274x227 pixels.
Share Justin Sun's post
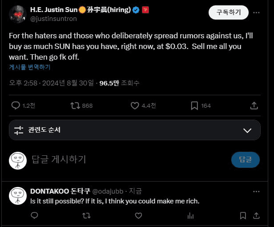pyautogui.click(x=254, y=105)
